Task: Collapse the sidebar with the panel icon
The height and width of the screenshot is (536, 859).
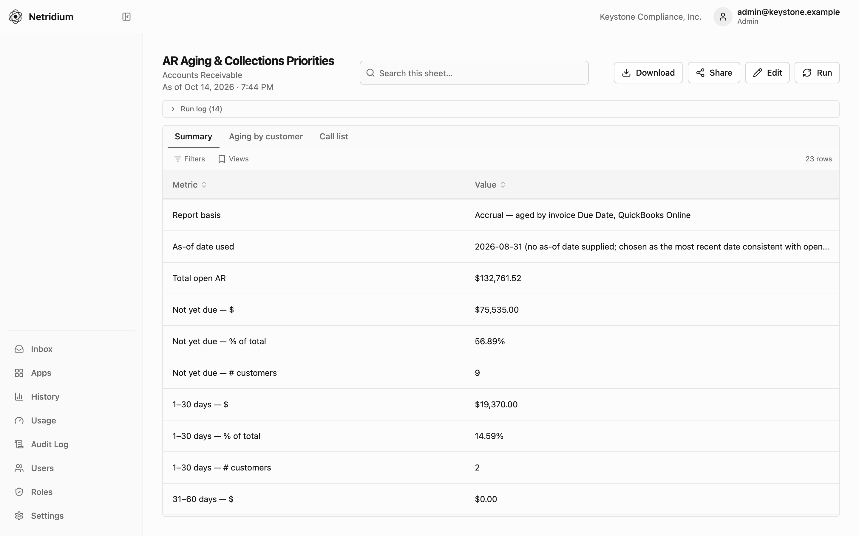Action: coord(126,17)
